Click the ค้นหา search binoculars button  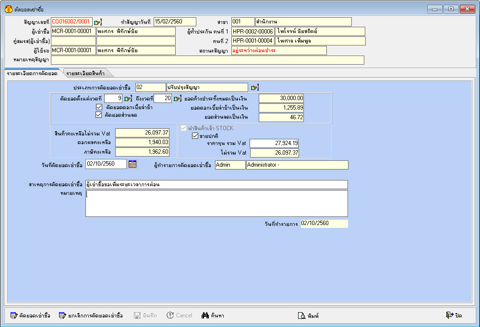tap(213, 316)
